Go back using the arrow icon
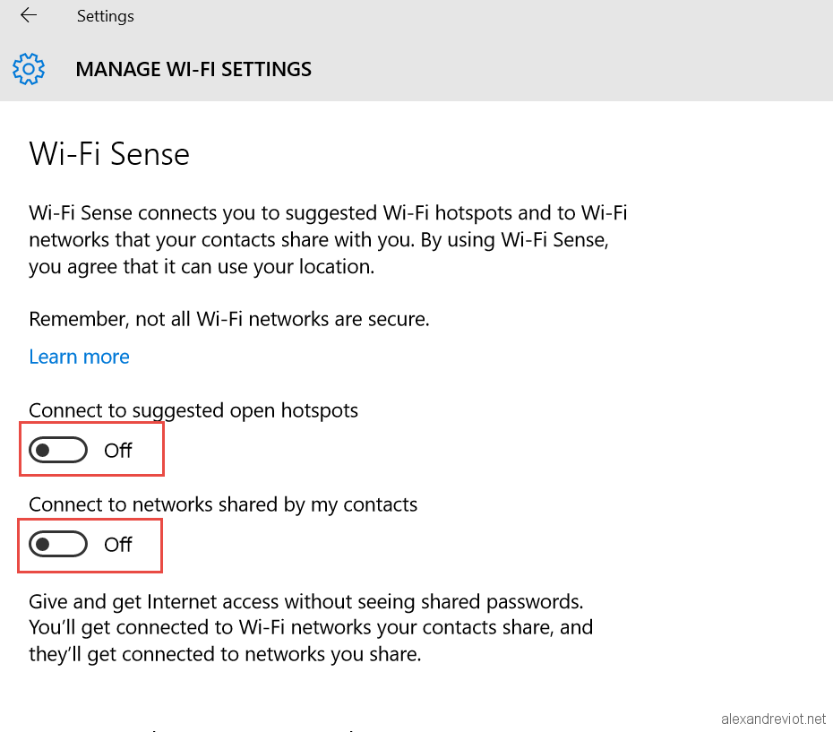The width and height of the screenshot is (833, 732). click(x=29, y=15)
